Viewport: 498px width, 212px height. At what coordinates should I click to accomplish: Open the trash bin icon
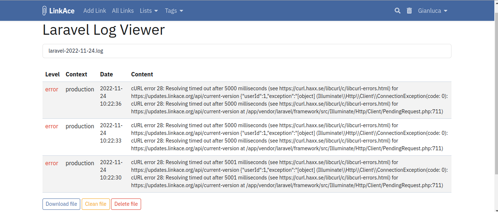[409, 11]
